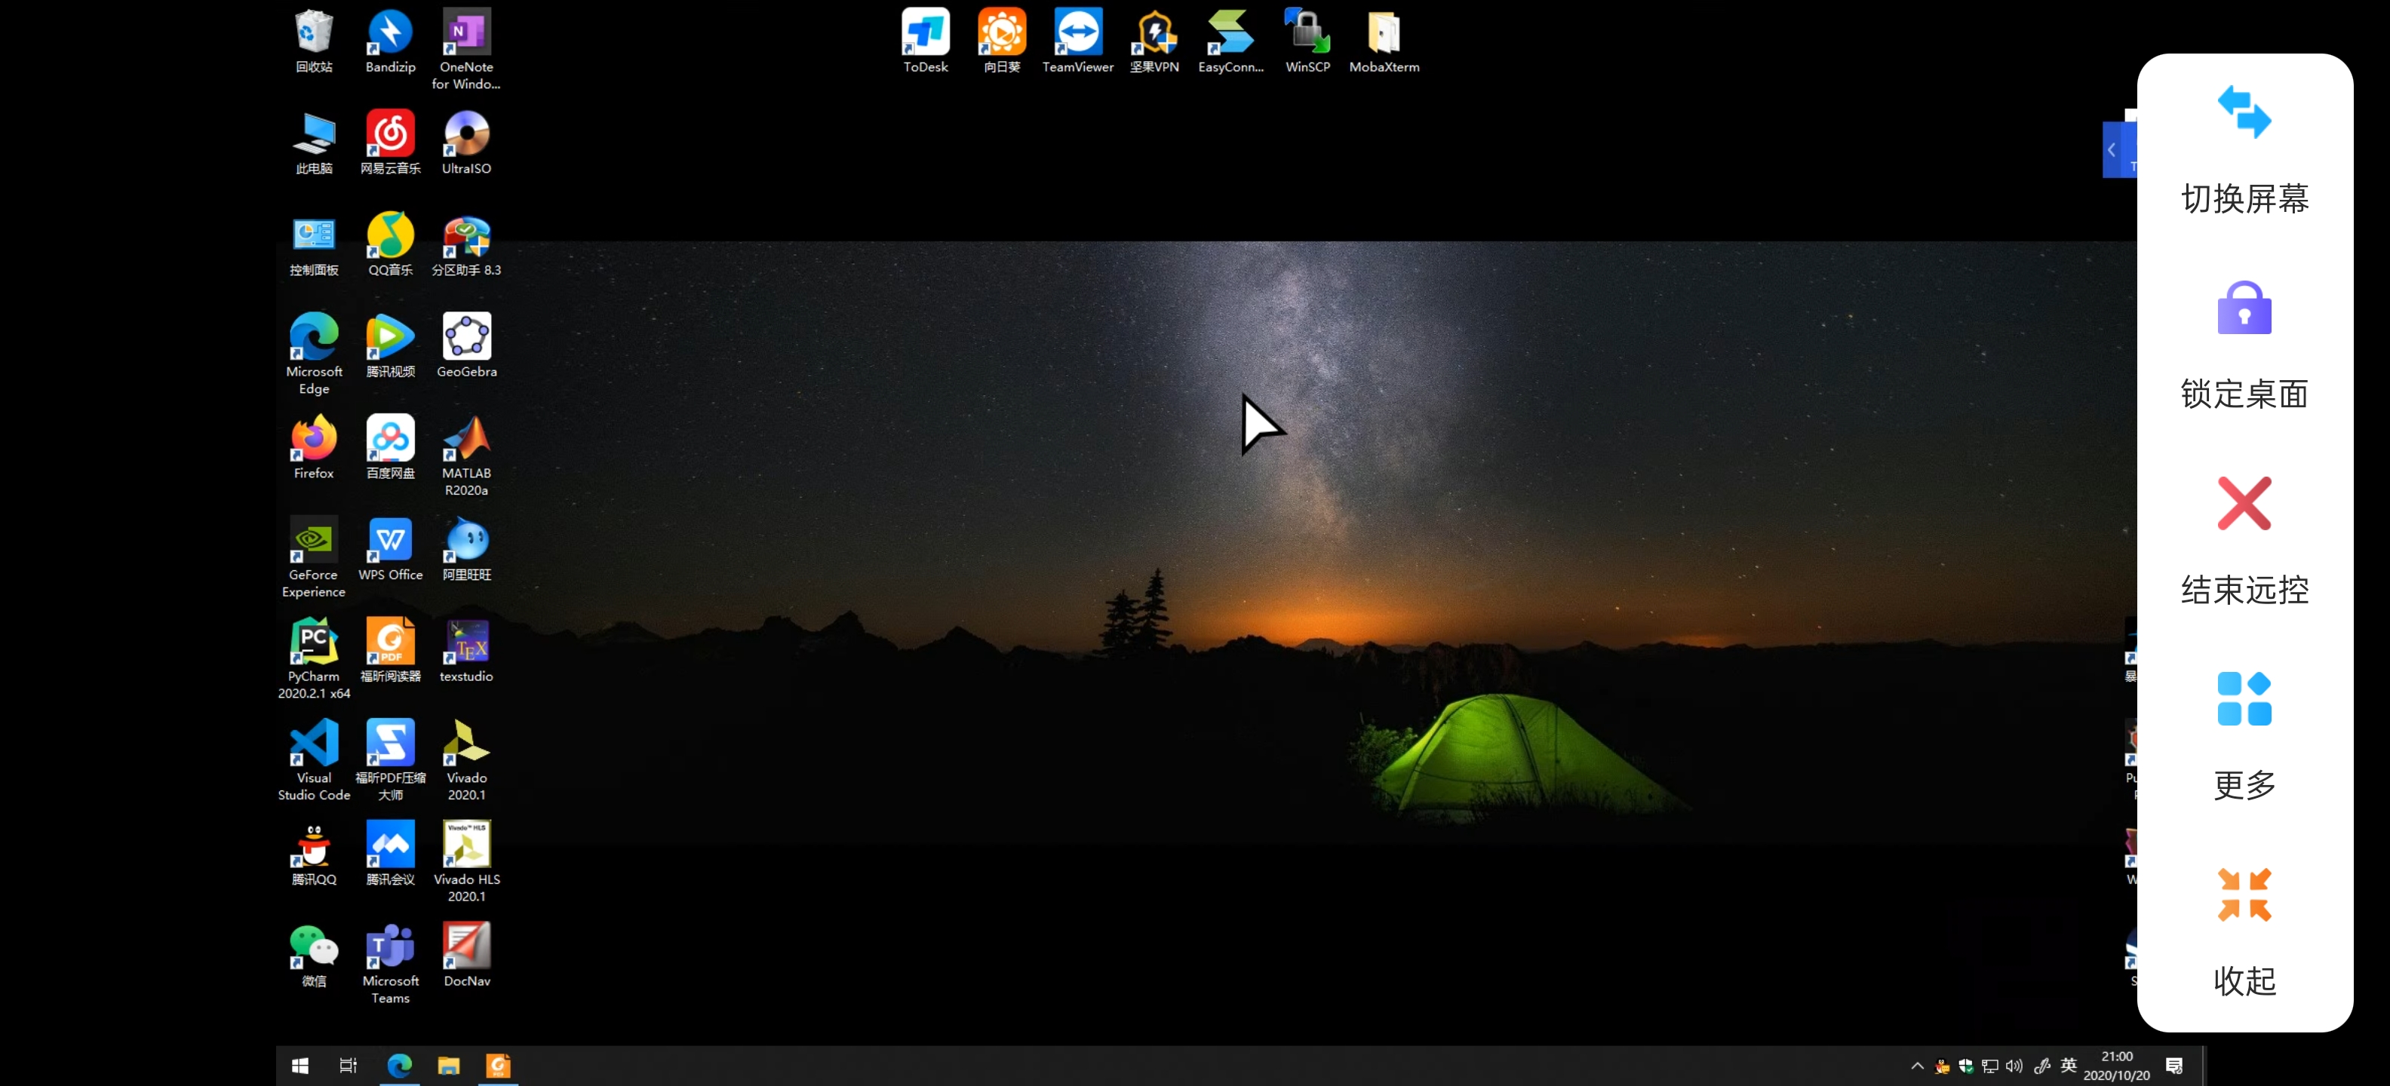Select the 网易云音乐 NetEase Music icon
The width and height of the screenshot is (2390, 1086).
[x=390, y=143]
